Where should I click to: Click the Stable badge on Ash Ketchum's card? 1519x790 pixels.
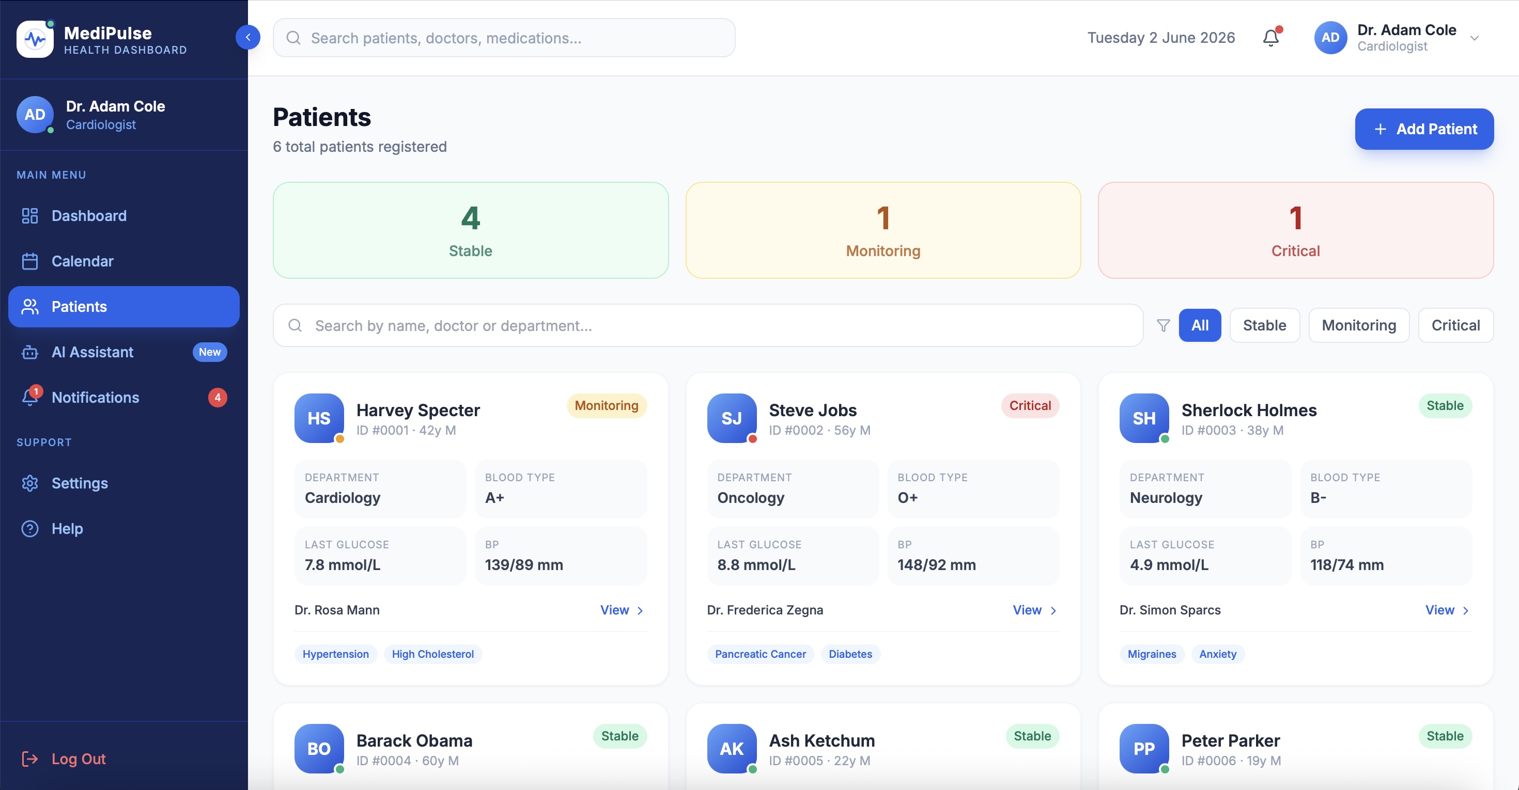(x=1032, y=736)
